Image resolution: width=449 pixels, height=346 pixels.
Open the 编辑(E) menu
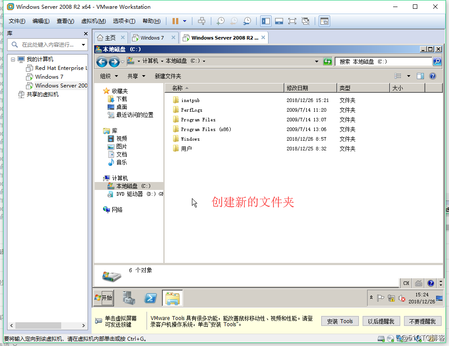point(41,21)
